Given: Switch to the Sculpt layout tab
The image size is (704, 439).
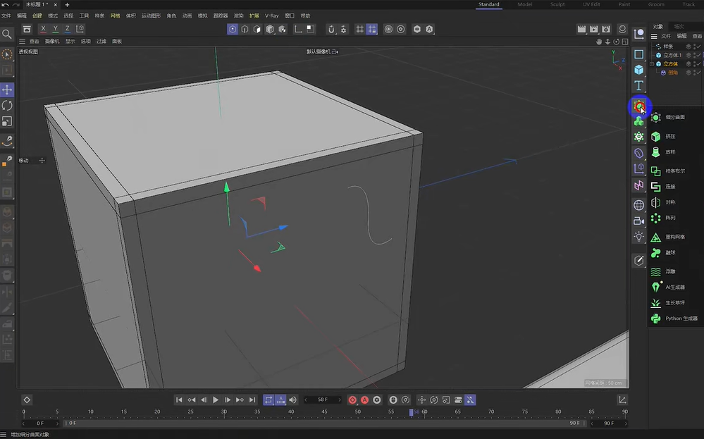Looking at the screenshot, I should [x=557, y=4].
